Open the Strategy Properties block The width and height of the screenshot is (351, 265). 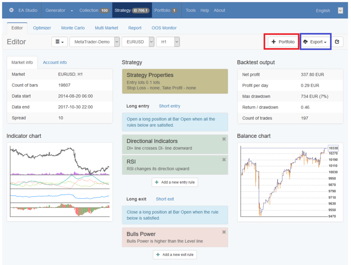pos(175,81)
